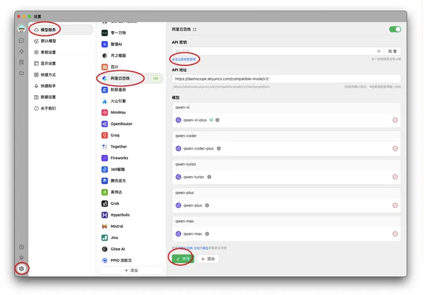Screen dimensions: 424x295
Task: Select the 零一万物 provider
Action: point(131,33)
